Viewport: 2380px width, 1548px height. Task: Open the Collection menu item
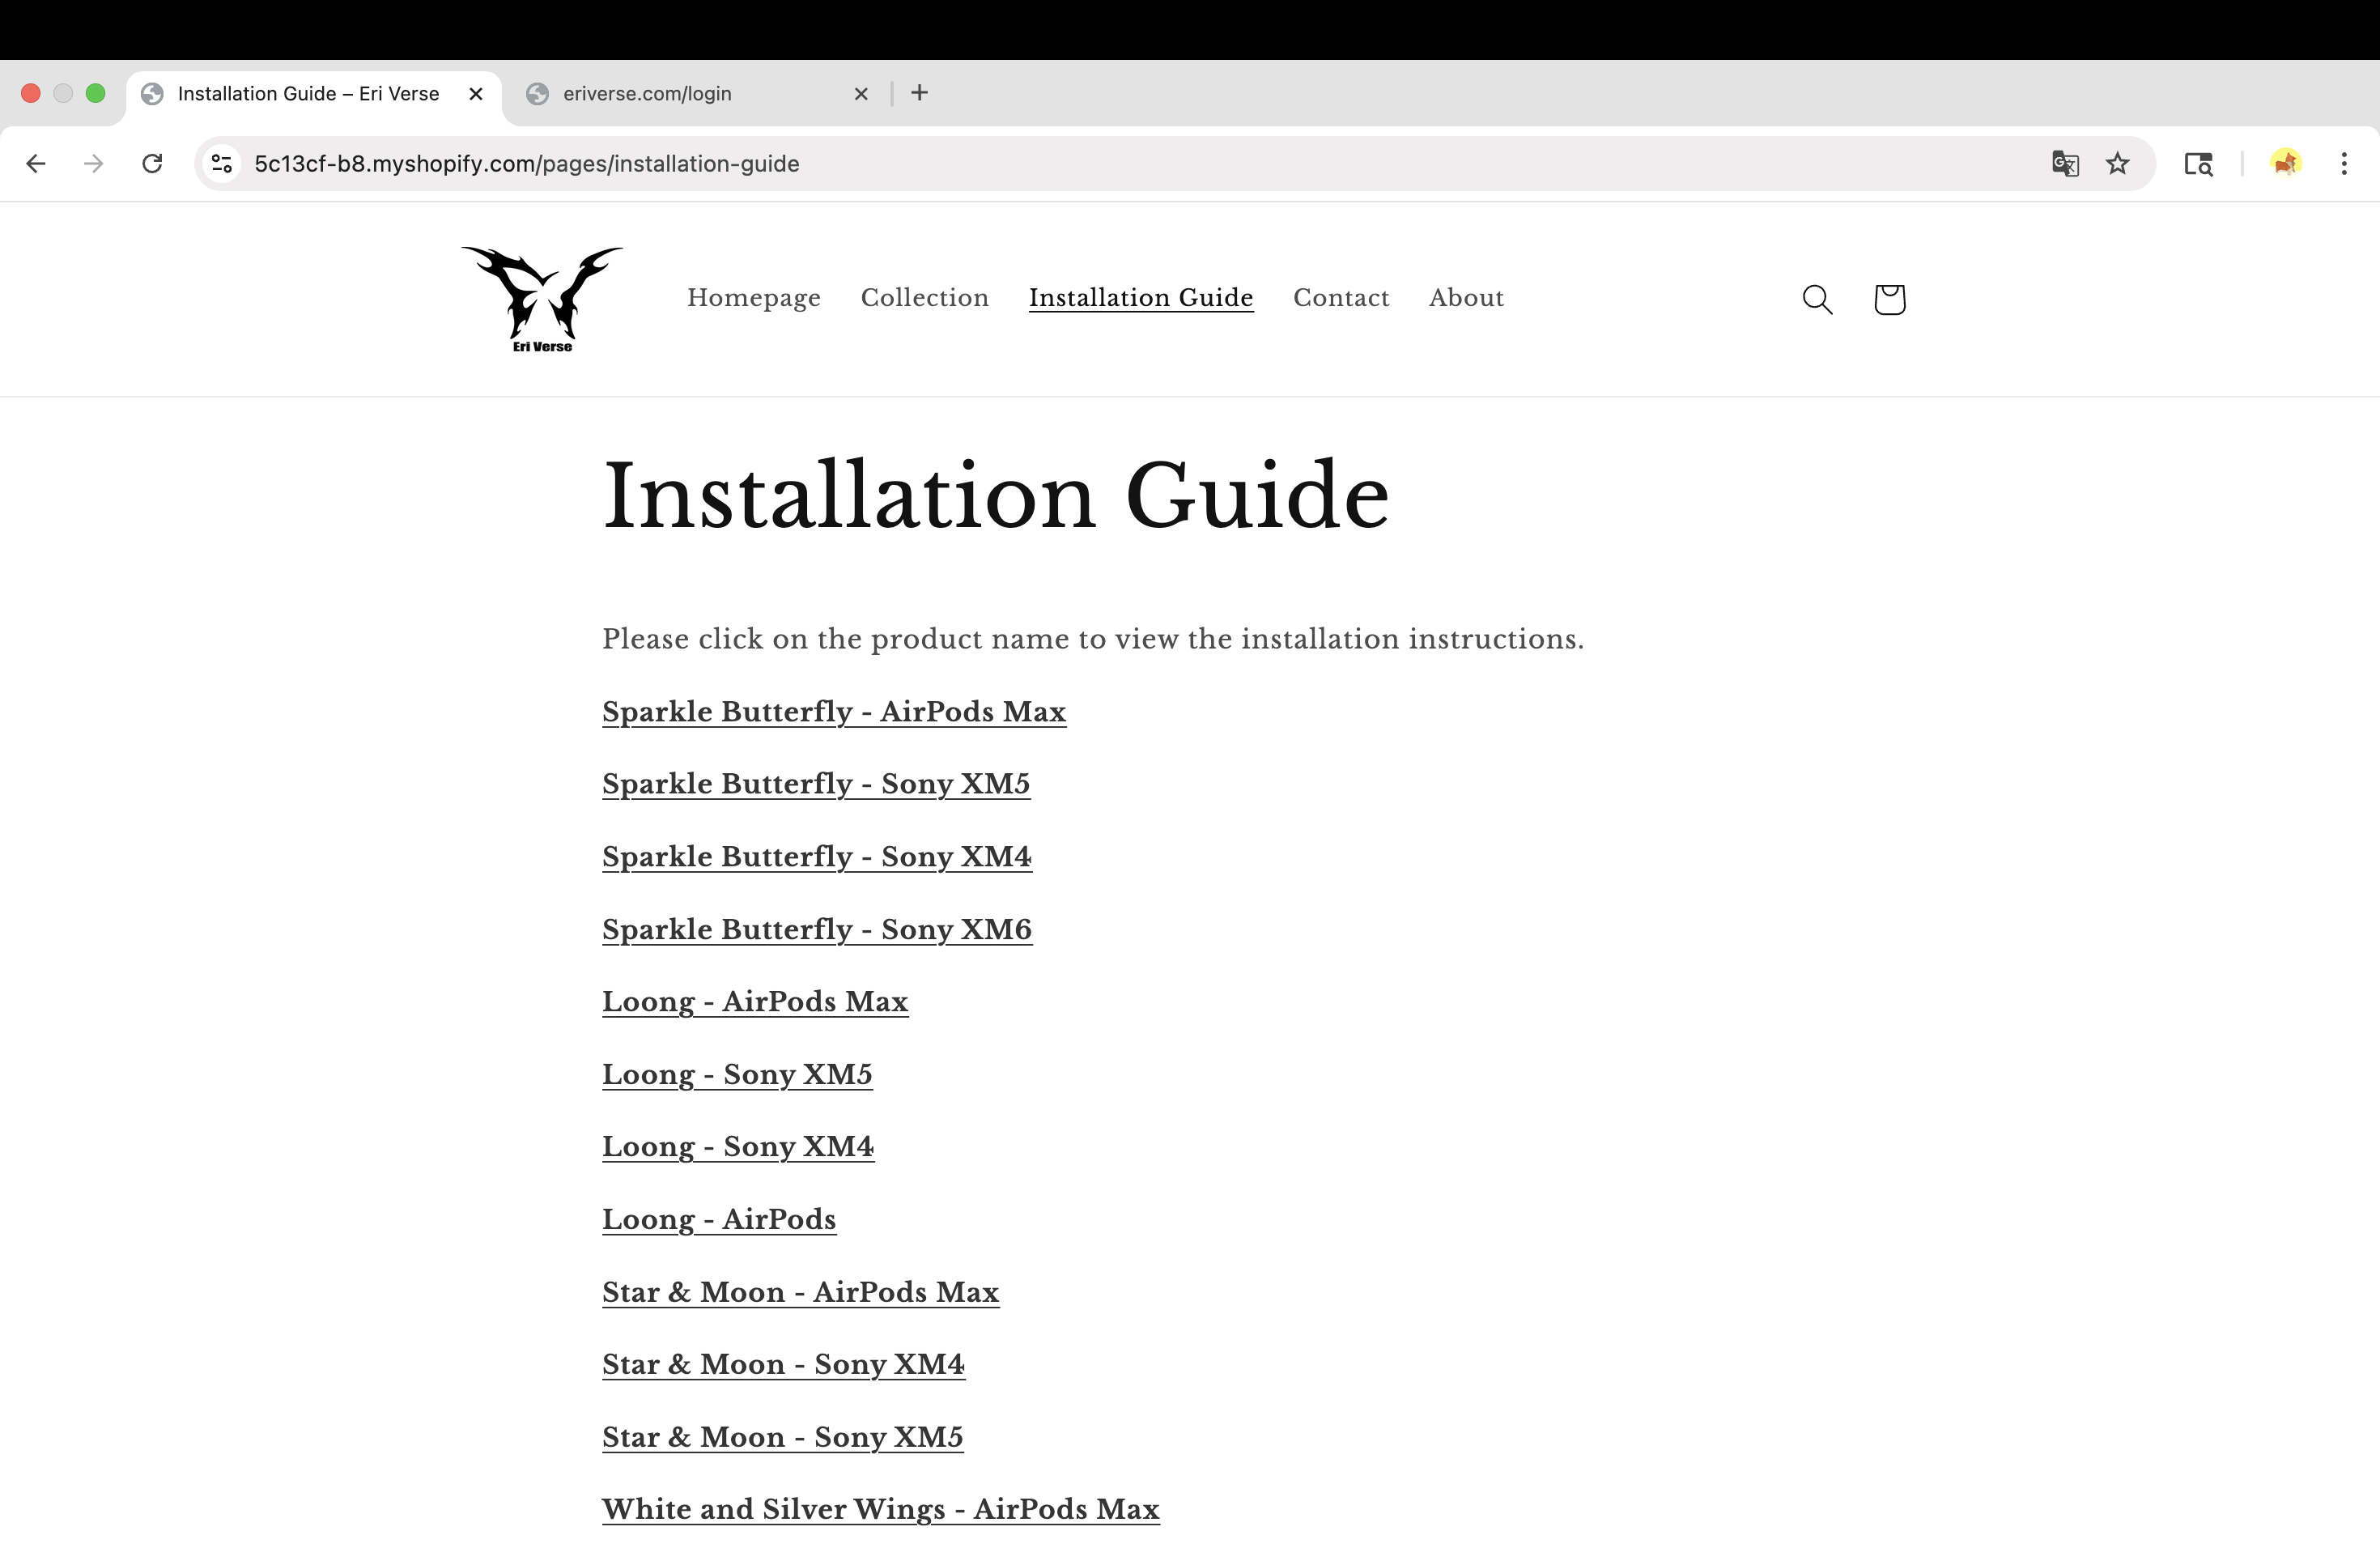[x=924, y=297]
